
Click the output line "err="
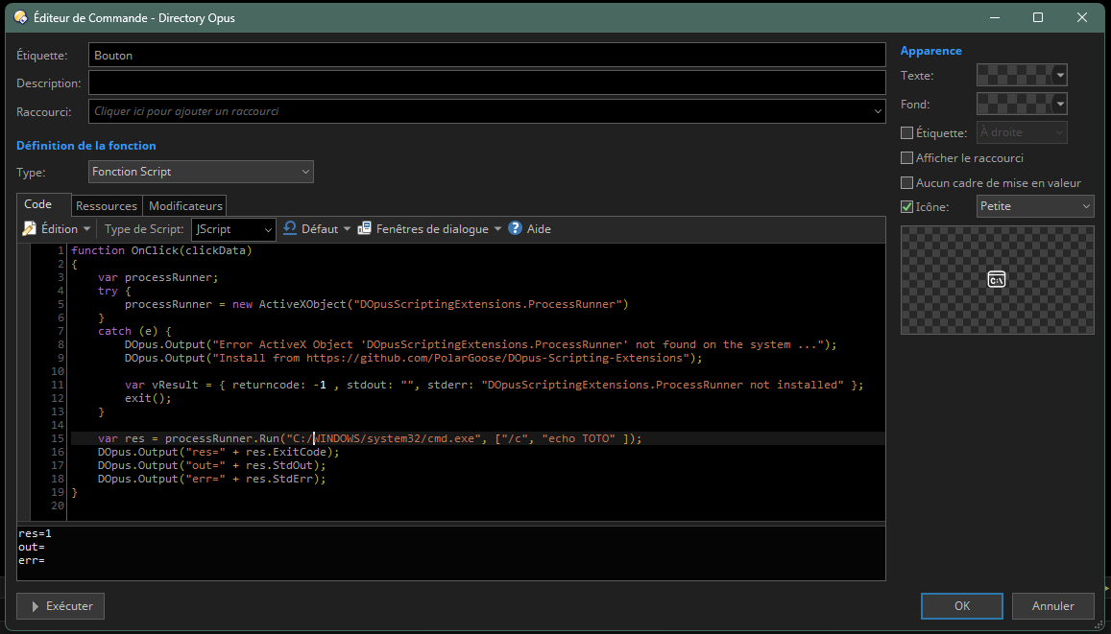[32, 560]
